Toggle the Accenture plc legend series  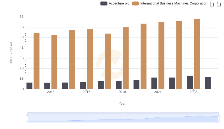[x=115, y=3]
